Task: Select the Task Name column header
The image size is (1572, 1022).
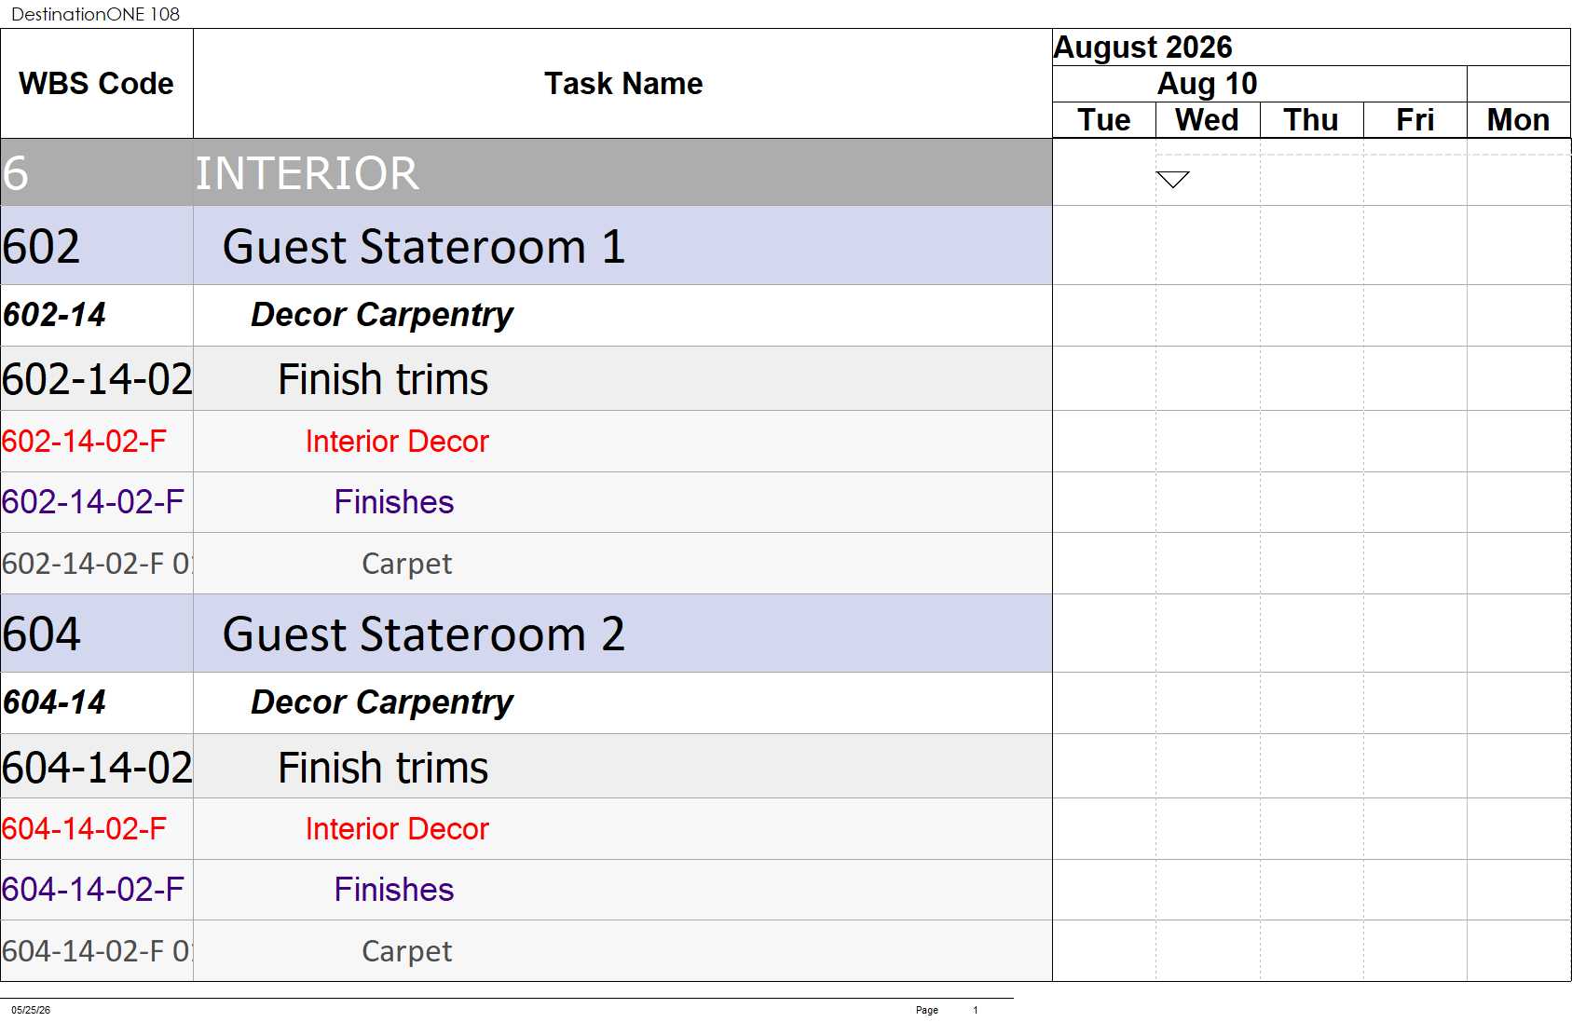Action: point(622,84)
